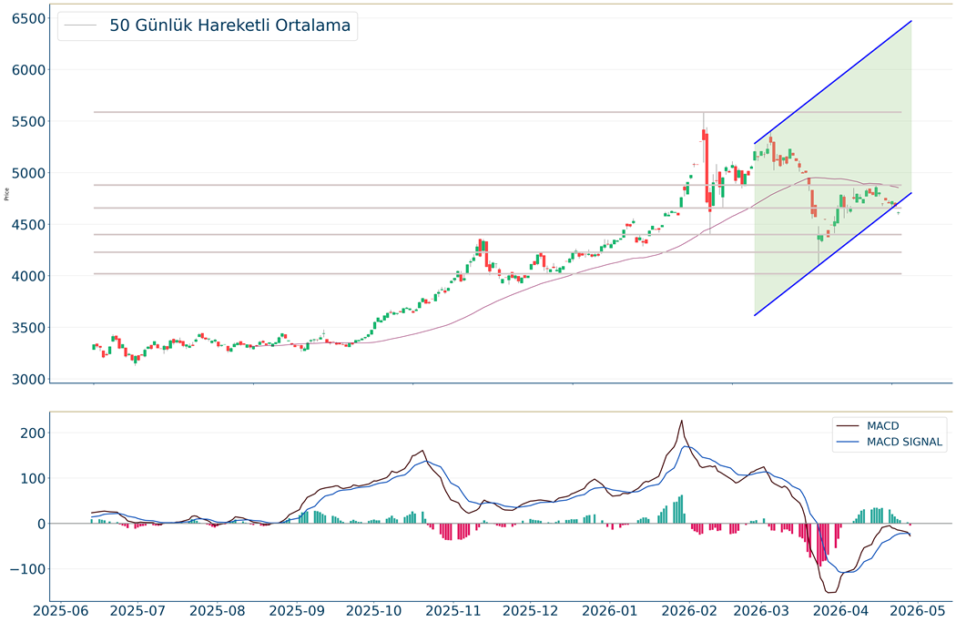Image resolution: width=956 pixels, height=622 pixels.
Task: Click the moving average legend line sample
Action: pos(80,25)
